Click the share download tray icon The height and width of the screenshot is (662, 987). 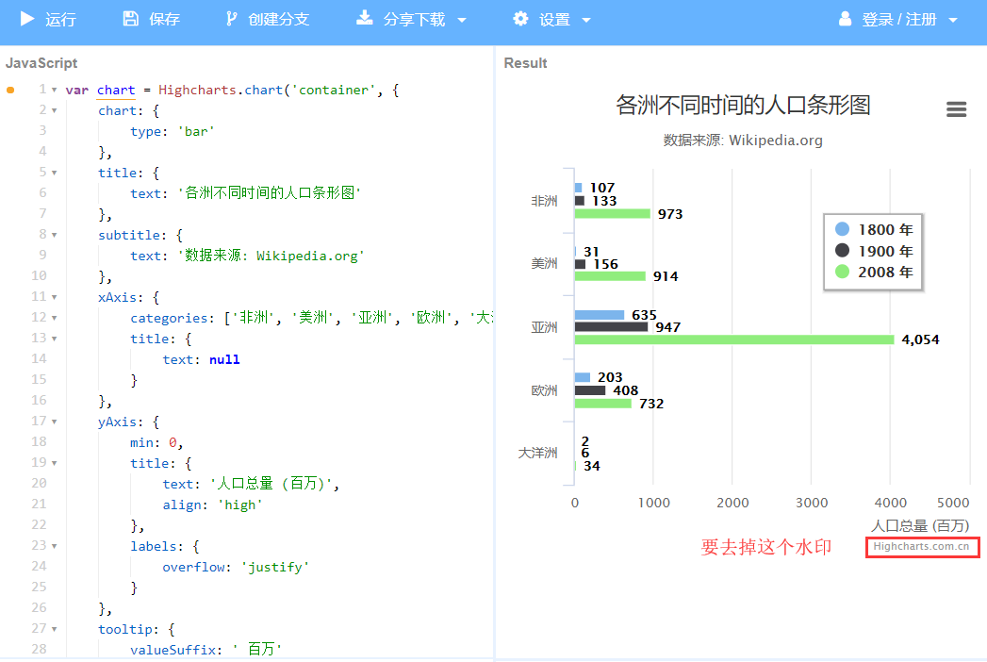(x=365, y=18)
